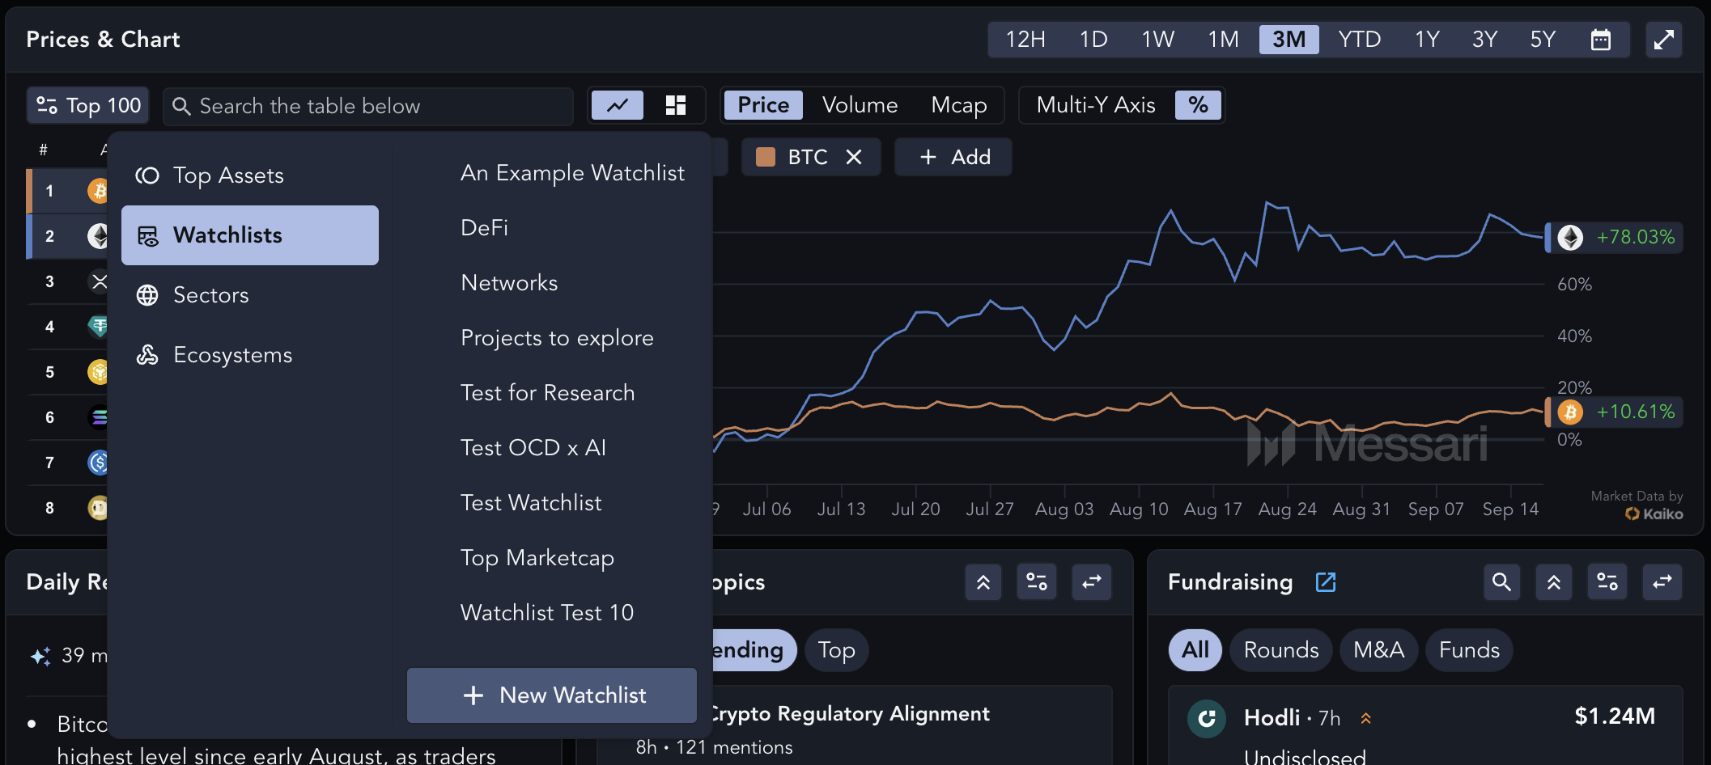Select the 3Y timeframe
Screen dimensions: 1711x765
click(1484, 40)
